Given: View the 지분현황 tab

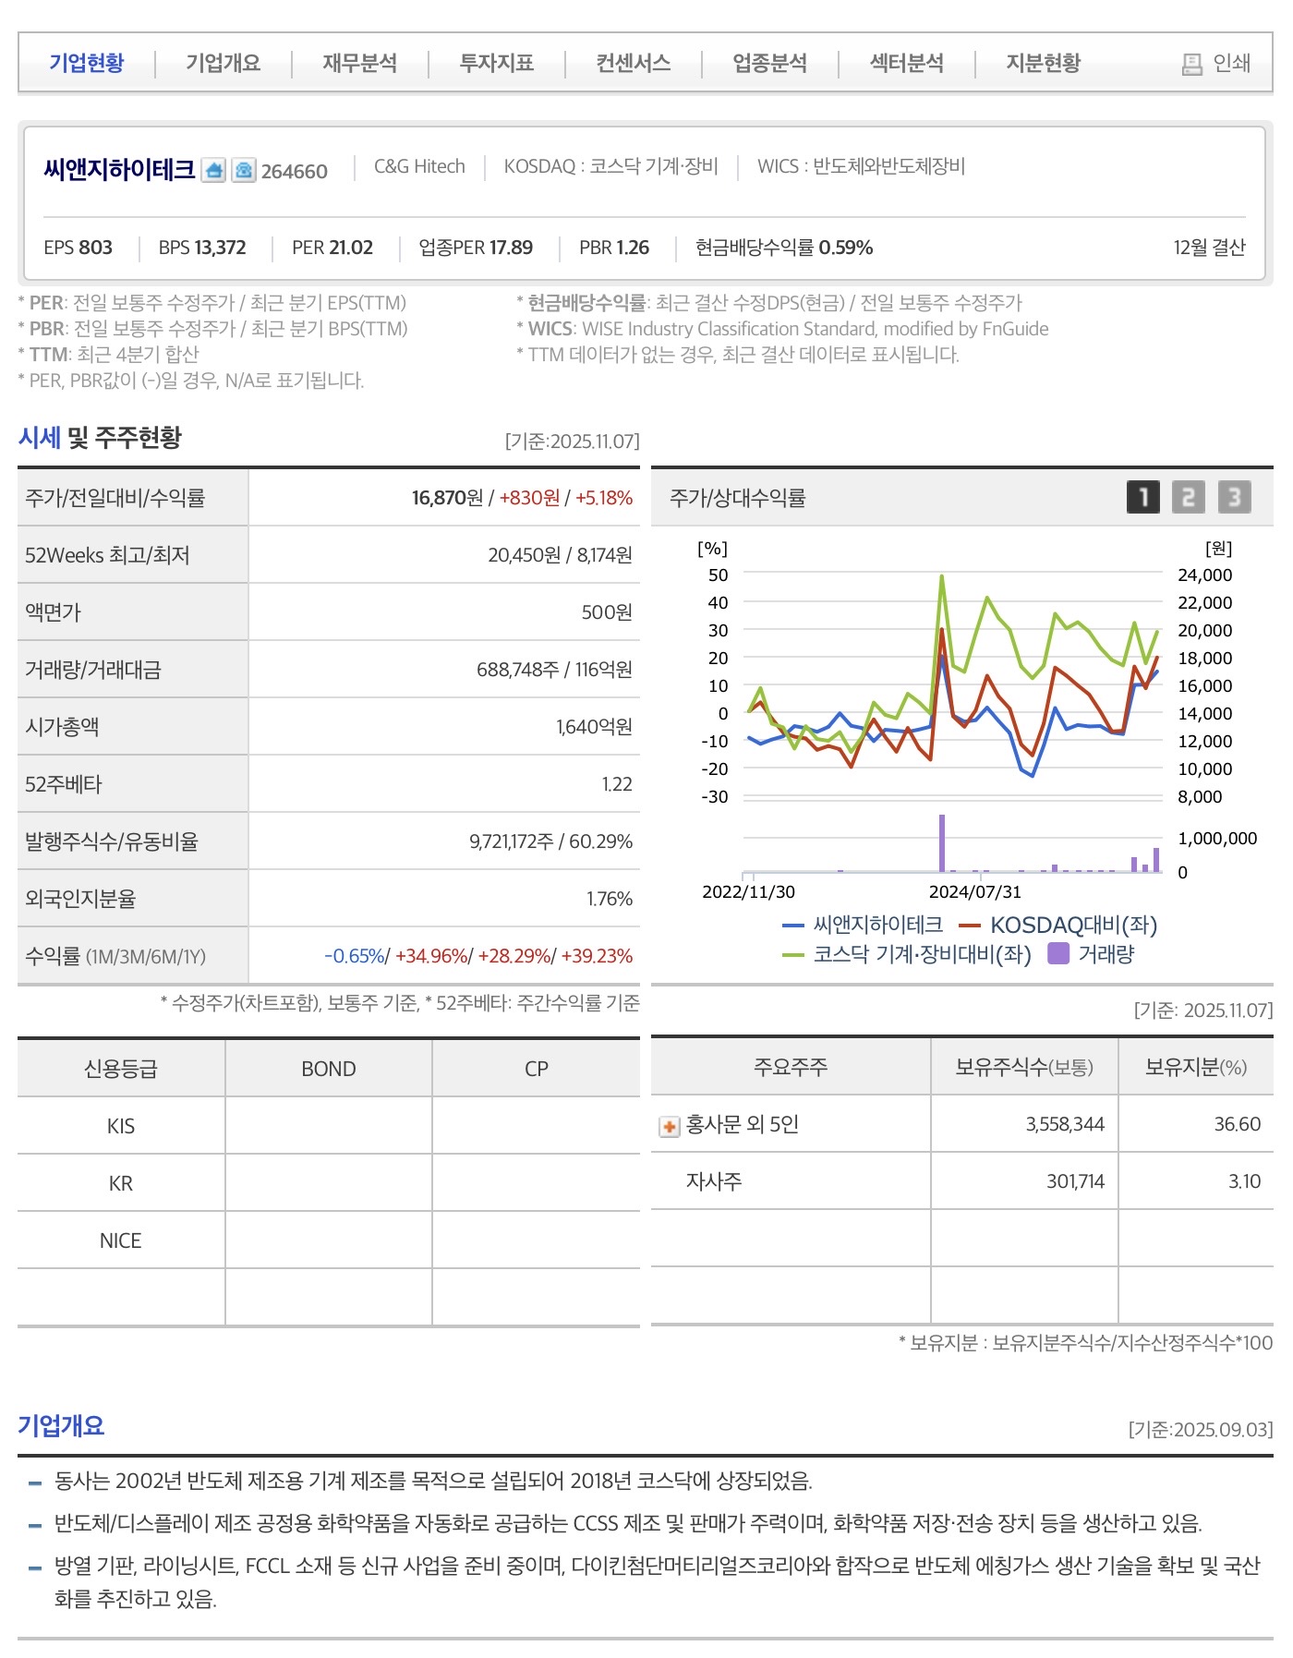Looking at the screenshot, I should 1044,63.
